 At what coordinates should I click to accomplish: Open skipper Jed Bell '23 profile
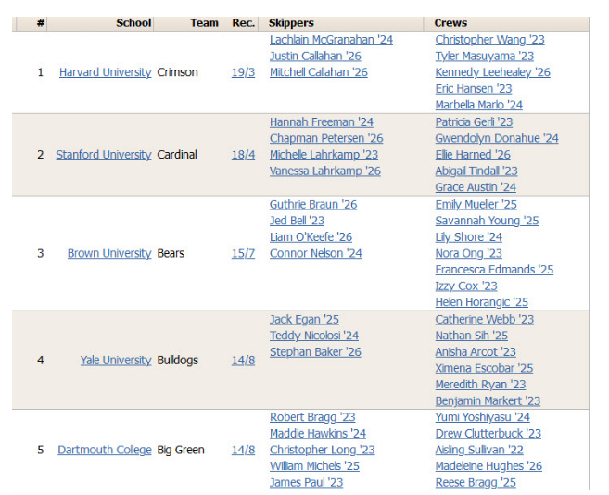(x=298, y=221)
